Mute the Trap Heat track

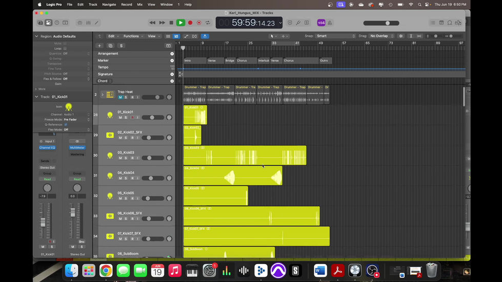(120, 97)
